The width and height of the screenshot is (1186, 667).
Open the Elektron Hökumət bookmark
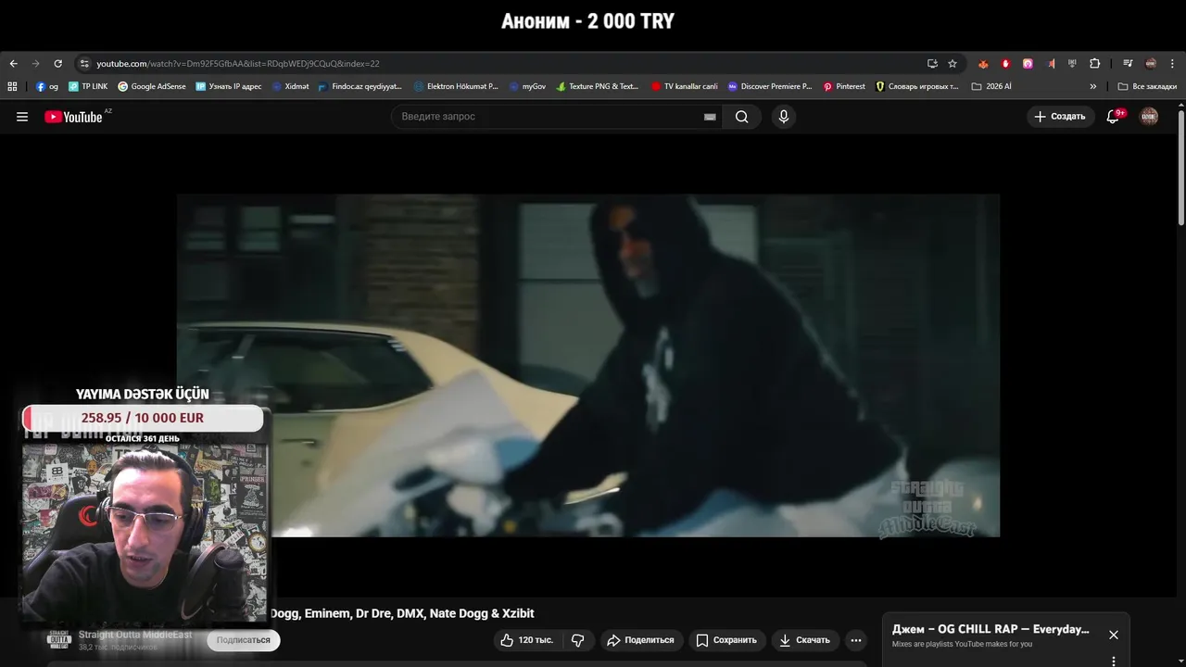(456, 86)
